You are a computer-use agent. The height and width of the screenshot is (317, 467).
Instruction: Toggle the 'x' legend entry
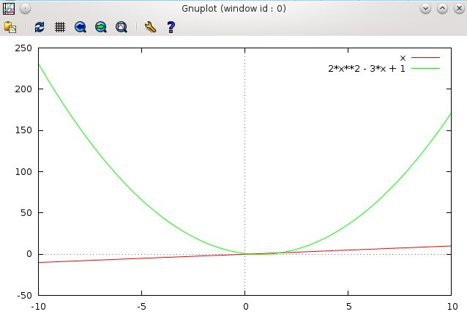[403, 57]
